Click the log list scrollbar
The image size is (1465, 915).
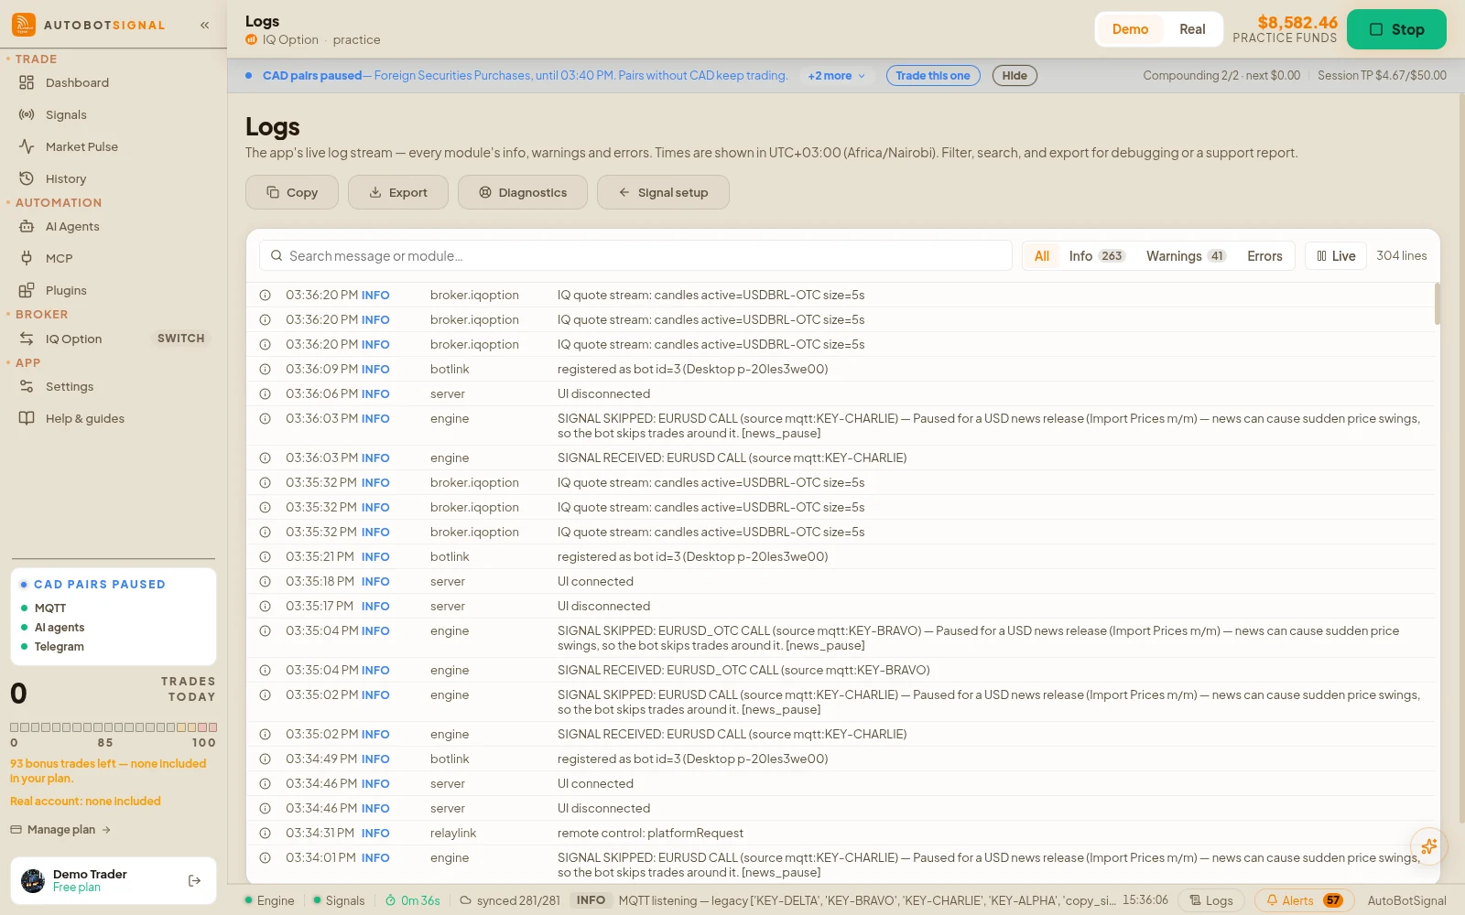[1437, 303]
